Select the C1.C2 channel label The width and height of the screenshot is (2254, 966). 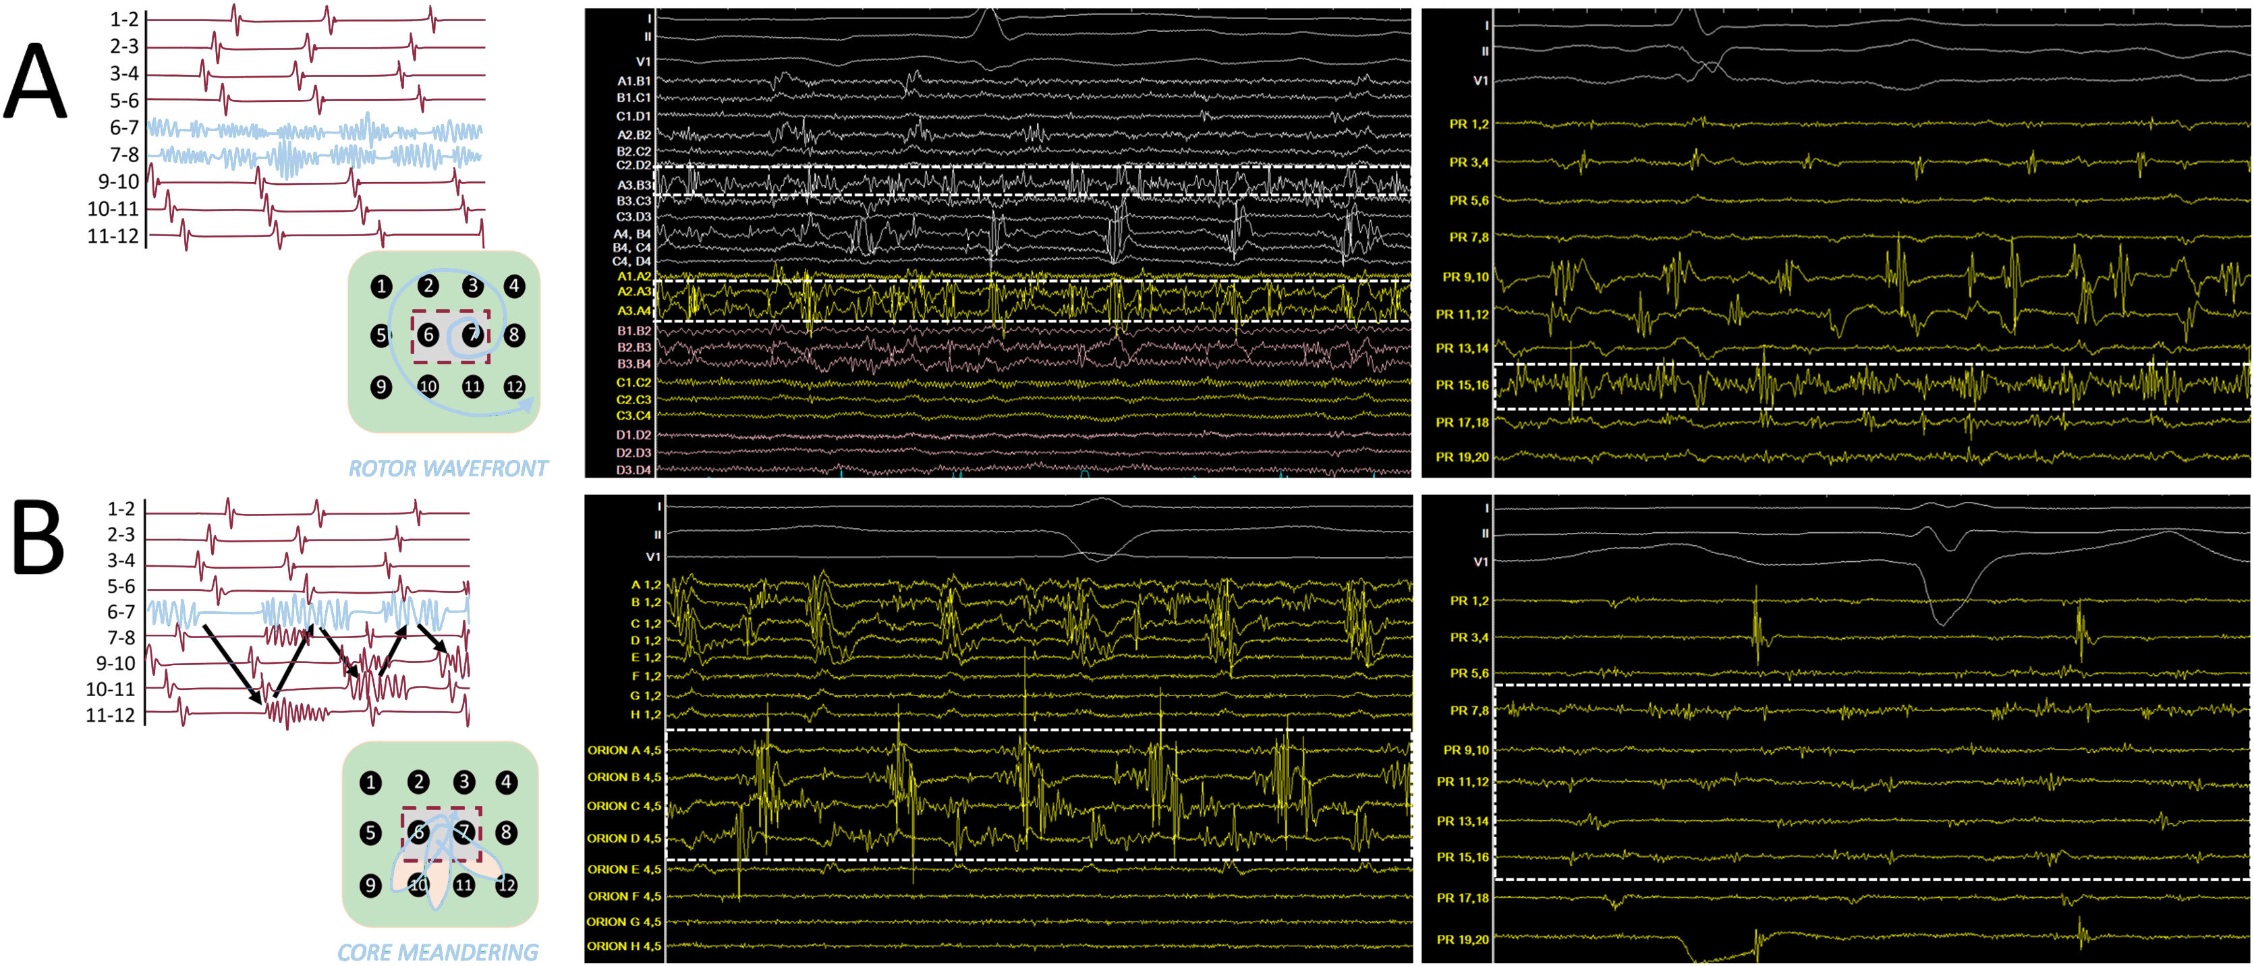pos(633,382)
